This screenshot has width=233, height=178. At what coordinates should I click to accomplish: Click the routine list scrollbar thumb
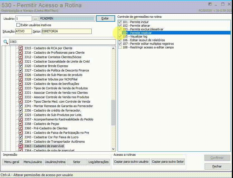click(113, 113)
